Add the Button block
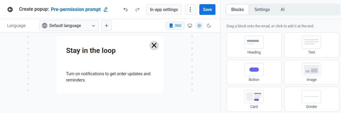The height and width of the screenshot is (113, 341). click(254, 72)
